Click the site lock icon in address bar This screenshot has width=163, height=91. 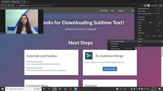coord(17,6)
